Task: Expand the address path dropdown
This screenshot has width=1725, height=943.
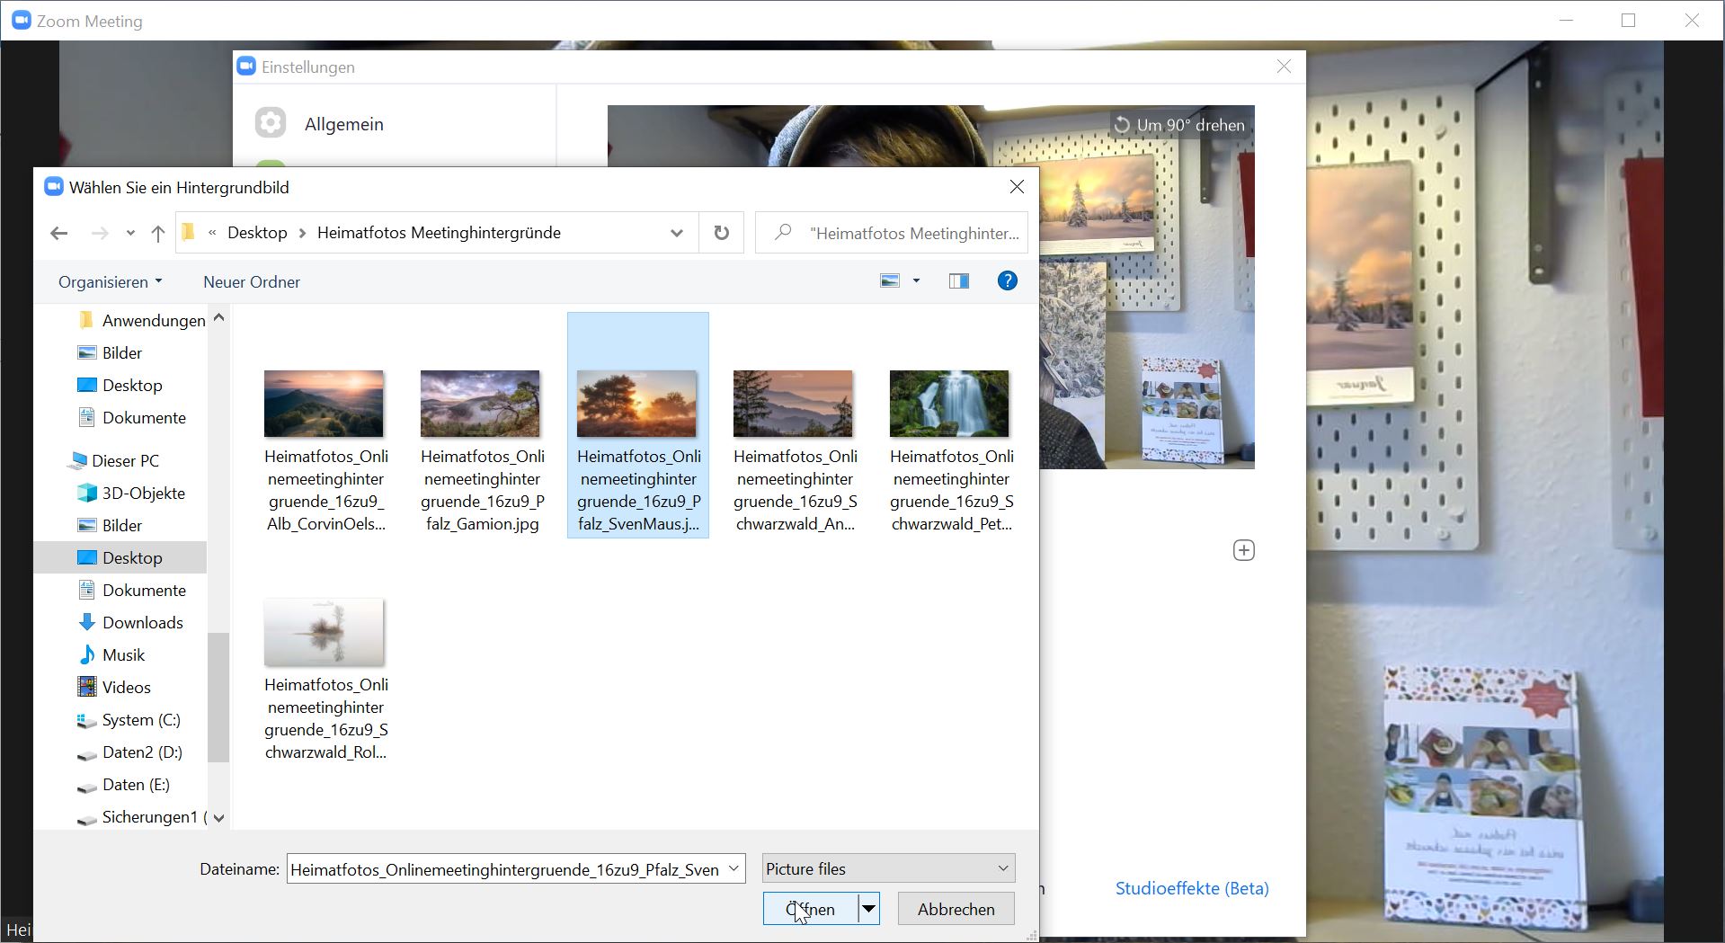Action: [x=676, y=234]
